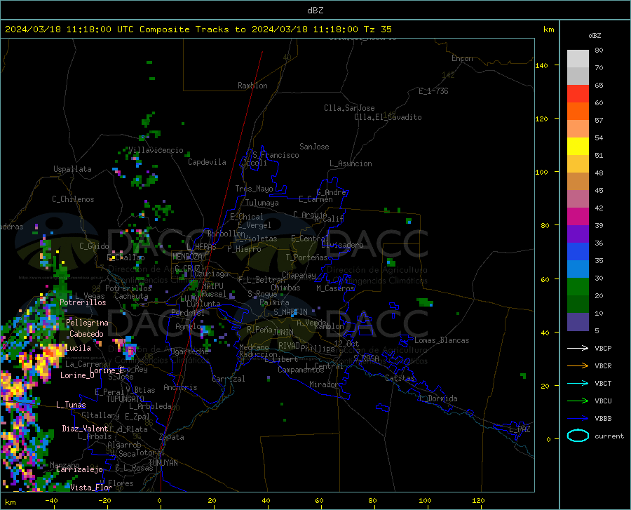
Task: Click the blue VBBB arrow legend icon
Action: click(x=578, y=418)
